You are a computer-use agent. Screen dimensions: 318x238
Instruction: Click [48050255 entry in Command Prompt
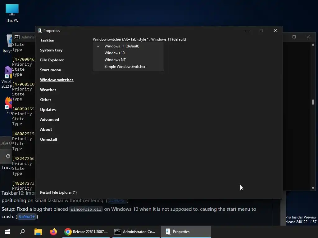pos(23,109)
